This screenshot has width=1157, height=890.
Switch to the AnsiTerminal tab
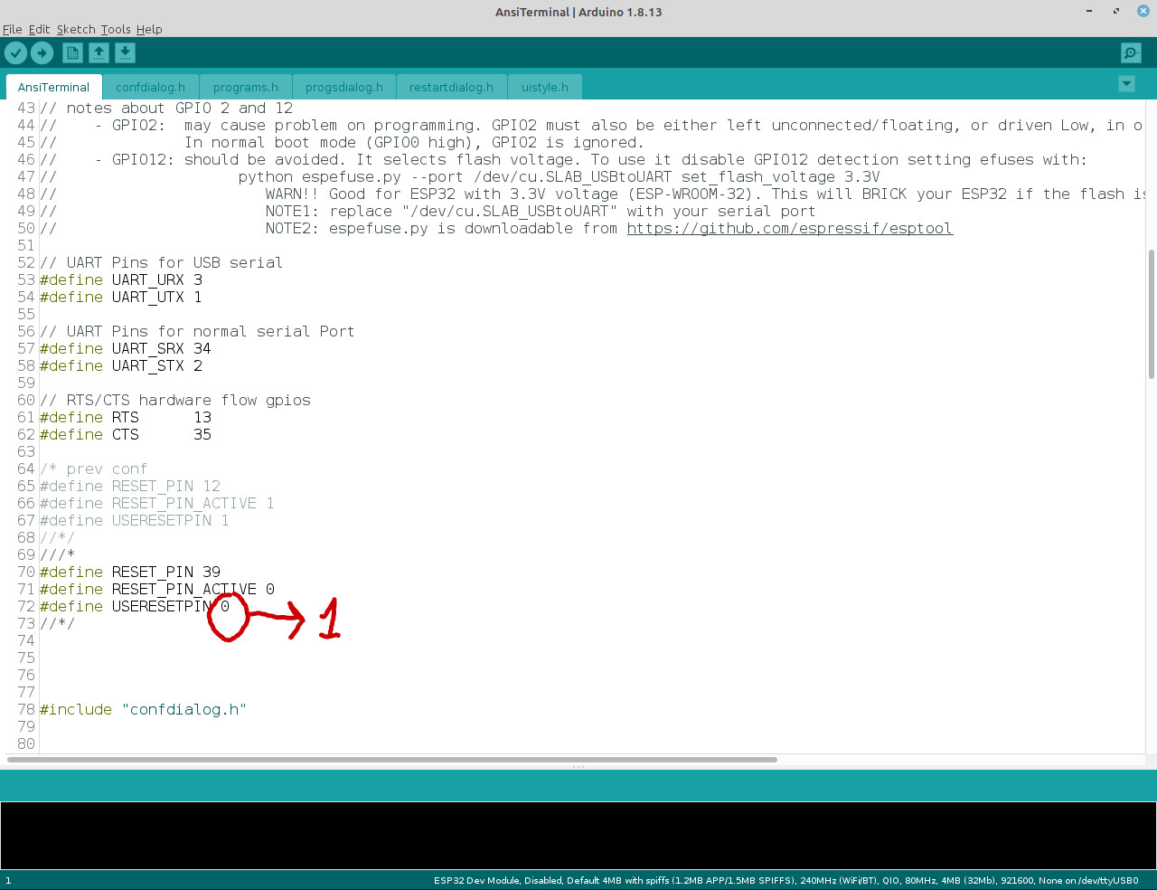click(x=53, y=87)
